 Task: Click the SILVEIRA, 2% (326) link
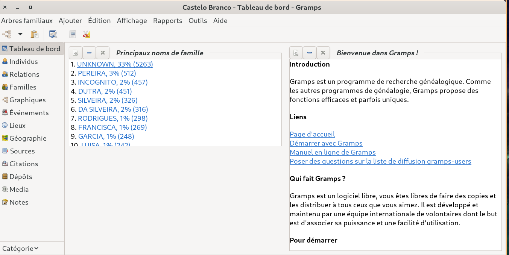click(108, 100)
